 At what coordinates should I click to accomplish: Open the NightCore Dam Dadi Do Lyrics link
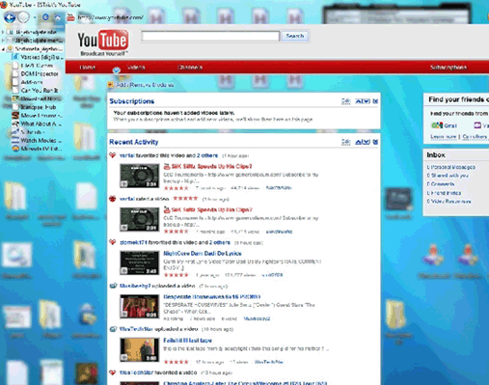coord(203,254)
